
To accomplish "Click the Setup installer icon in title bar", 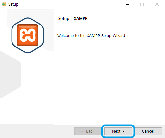I will click(x=4, y=4).
